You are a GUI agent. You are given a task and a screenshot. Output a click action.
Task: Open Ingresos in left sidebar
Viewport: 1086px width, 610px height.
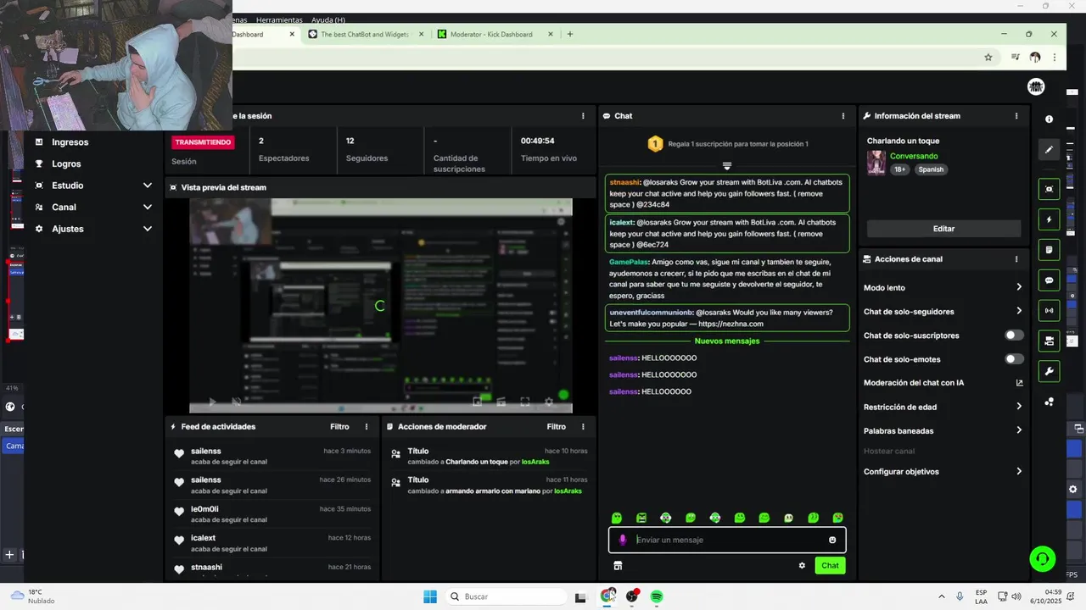70,142
